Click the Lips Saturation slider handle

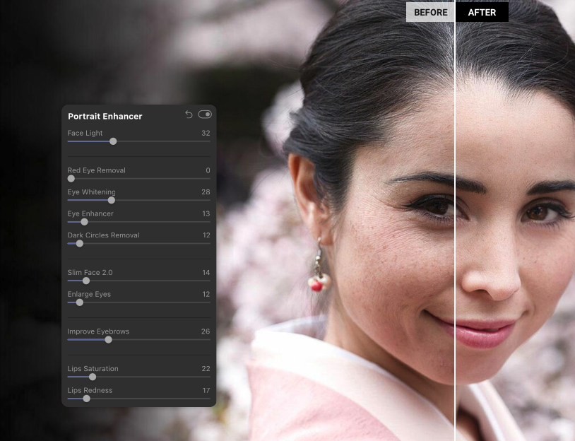pyautogui.click(x=93, y=377)
